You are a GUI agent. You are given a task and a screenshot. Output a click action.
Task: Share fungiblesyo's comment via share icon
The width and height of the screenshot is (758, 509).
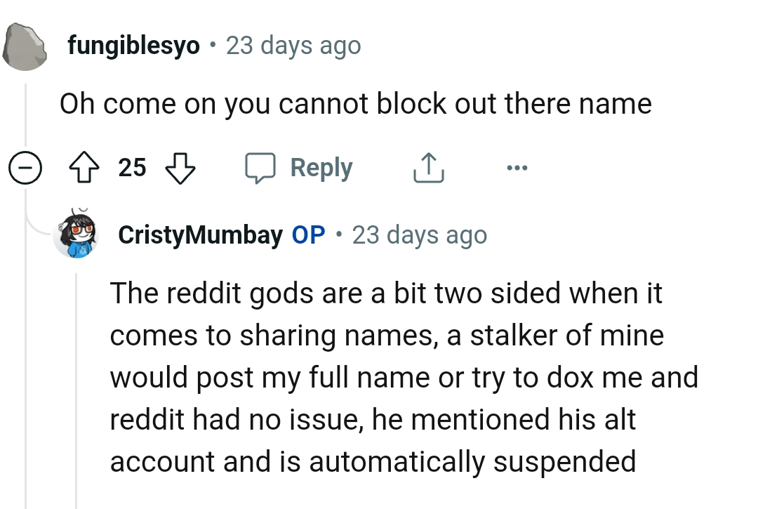[x=427, y=168]
